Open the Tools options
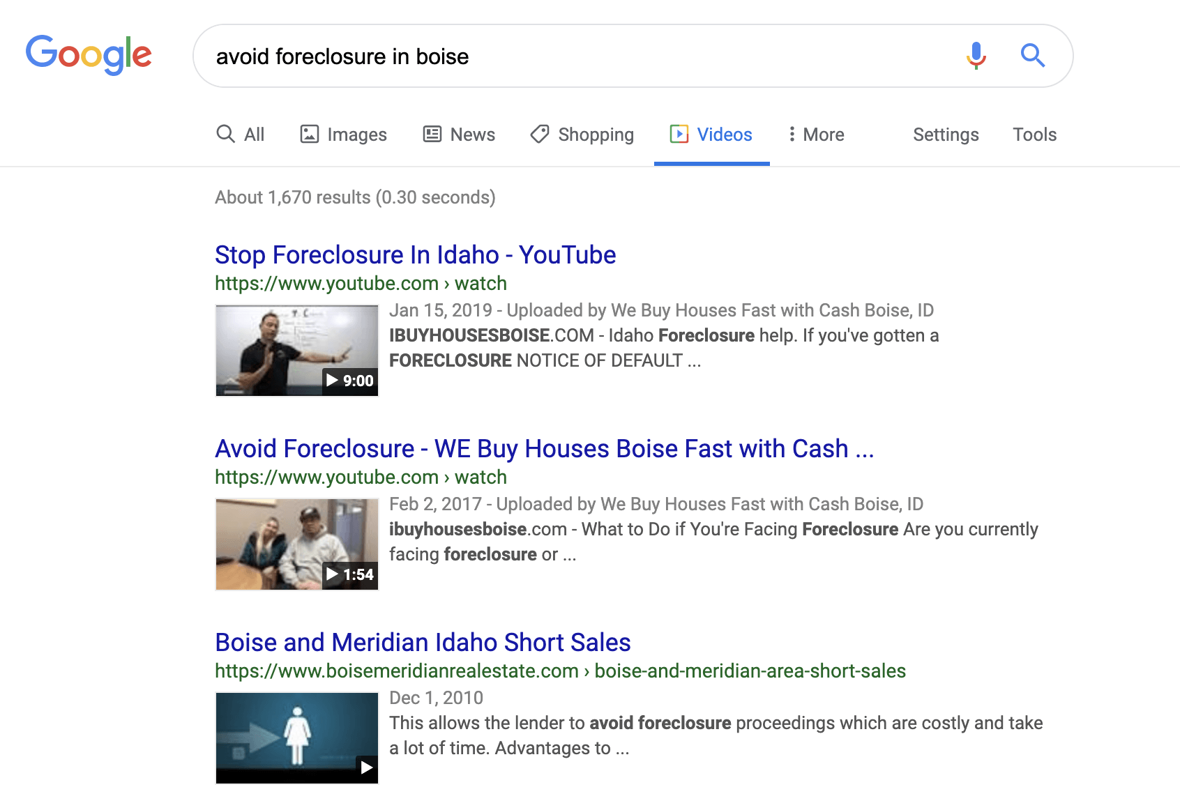The height and width of the screenshot is (810, 1180). click(x=1034, y=135)
